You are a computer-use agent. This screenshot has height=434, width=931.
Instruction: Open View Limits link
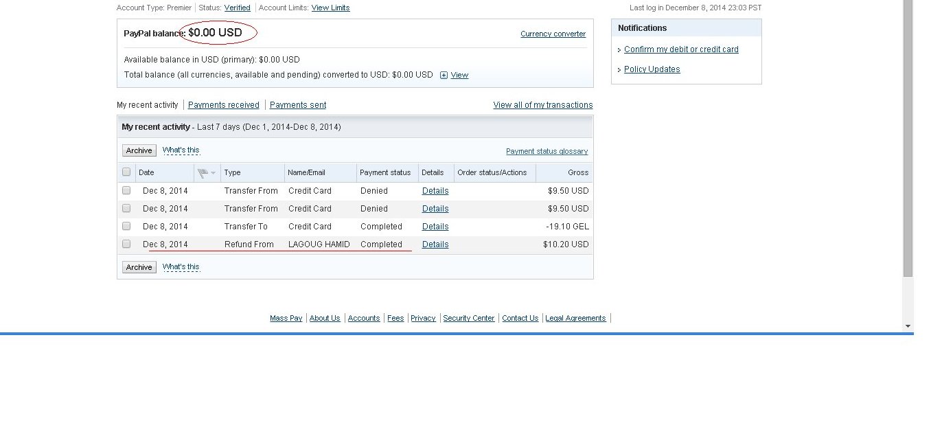(x=331, y=8)
